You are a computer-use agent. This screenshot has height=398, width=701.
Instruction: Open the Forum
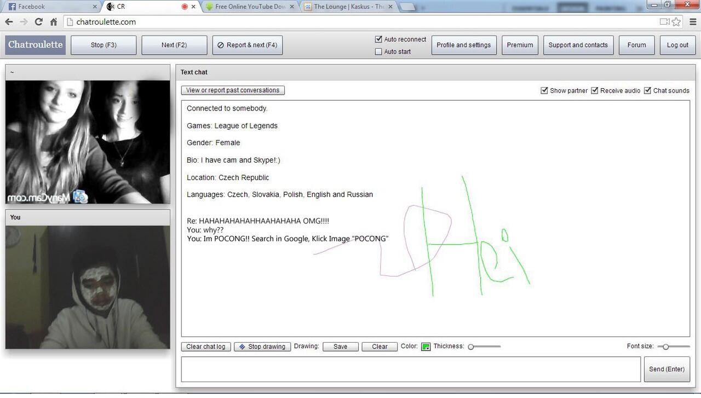[x=636, y=45]
